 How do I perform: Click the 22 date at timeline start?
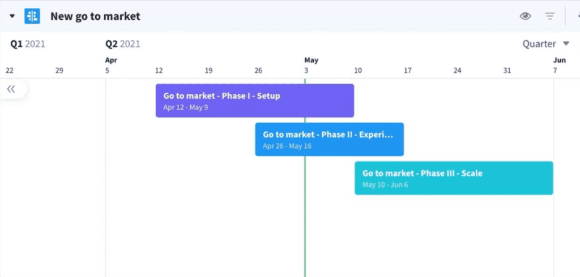[x=10, y=71]
